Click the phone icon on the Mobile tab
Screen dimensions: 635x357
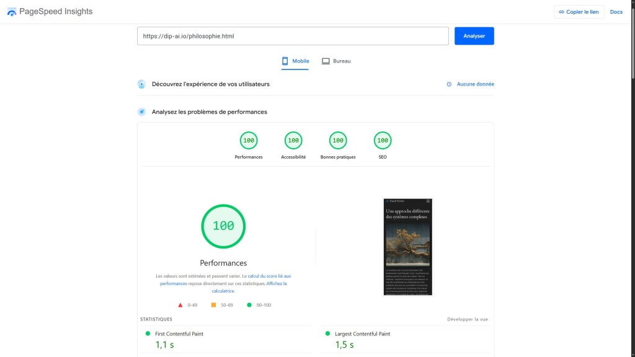pyautogui.click(x=284, y=61)
